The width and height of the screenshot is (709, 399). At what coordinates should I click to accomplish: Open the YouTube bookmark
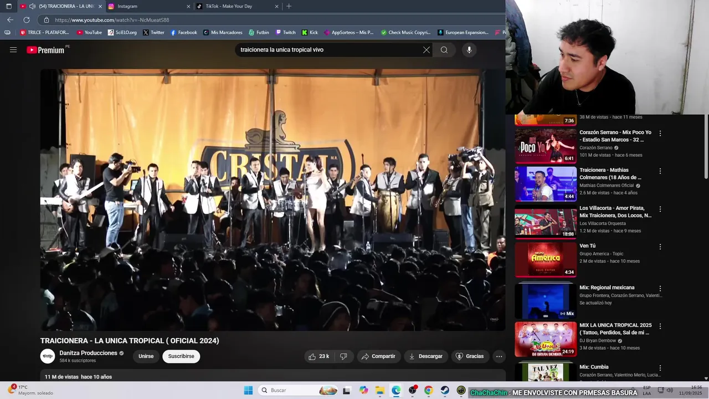pyautogui.click(x=89, y=32)
